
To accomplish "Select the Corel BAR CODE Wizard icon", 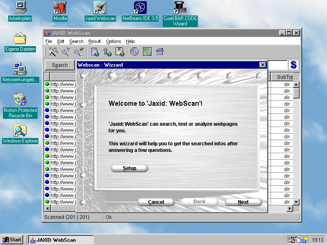I will coord(180,14).
